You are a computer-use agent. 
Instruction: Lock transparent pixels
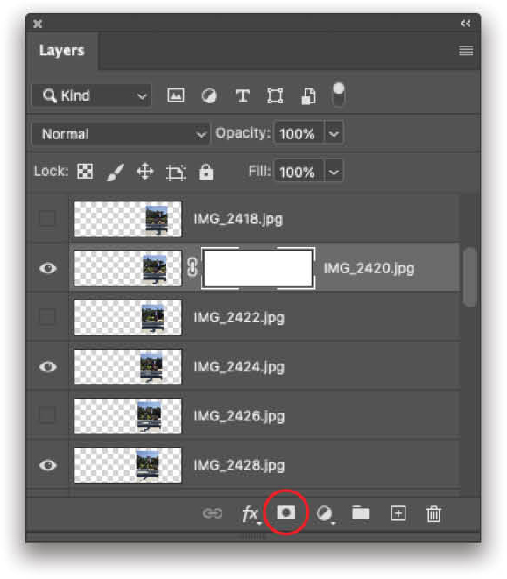click(x=85, y=172)
